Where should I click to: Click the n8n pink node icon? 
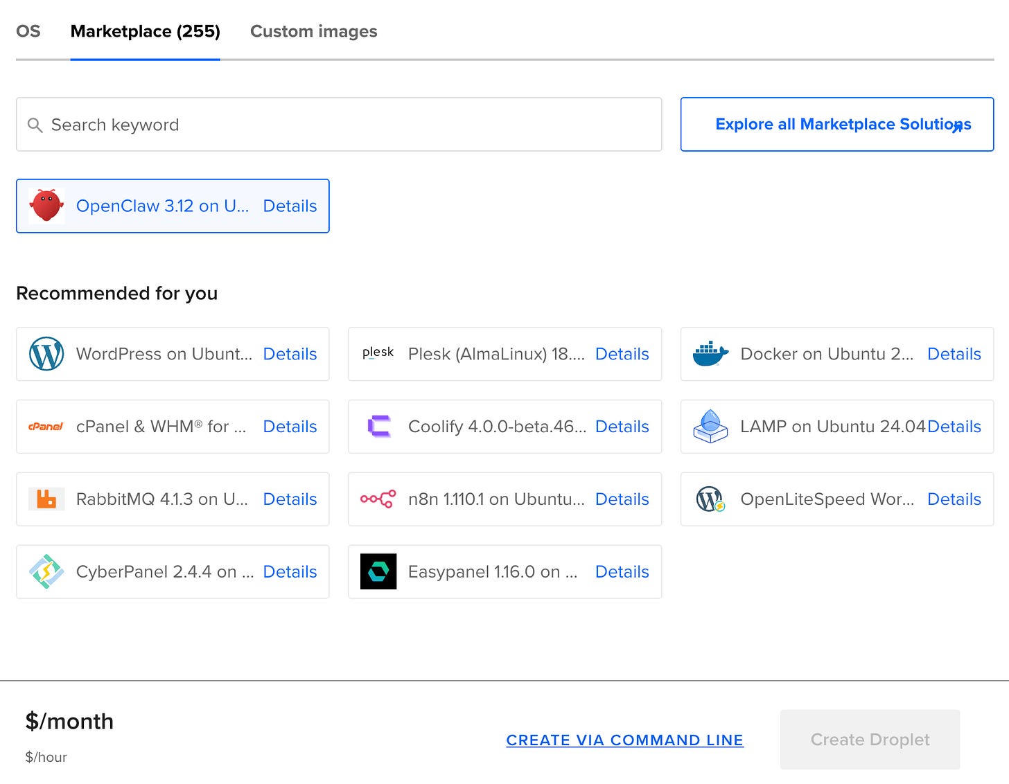(378, 499)
